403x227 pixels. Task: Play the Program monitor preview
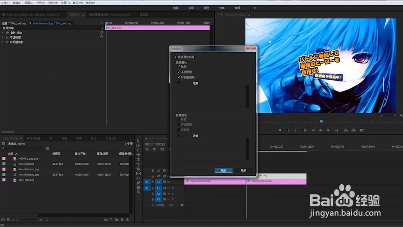(x=321, y=130)
